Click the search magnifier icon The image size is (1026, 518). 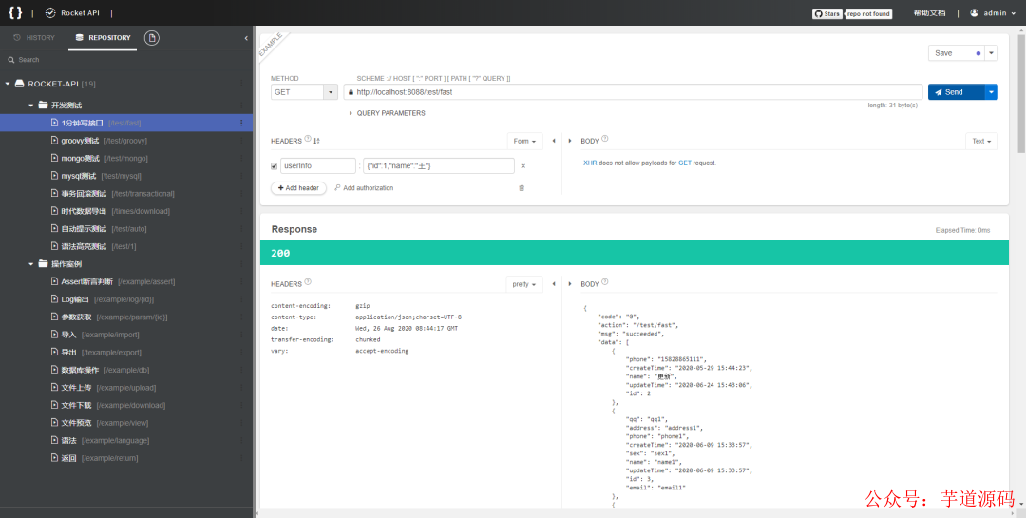point(11,60)
